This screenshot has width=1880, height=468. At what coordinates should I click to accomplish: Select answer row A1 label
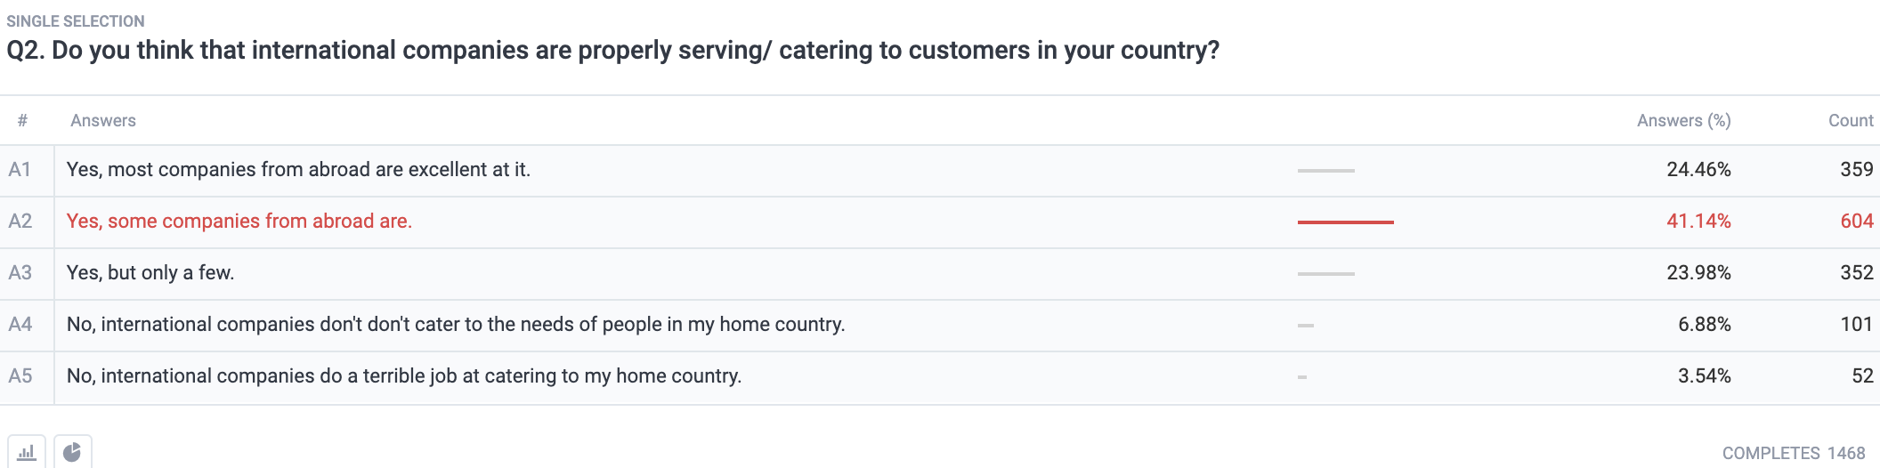pyautogui.click(x=20, y=170)
